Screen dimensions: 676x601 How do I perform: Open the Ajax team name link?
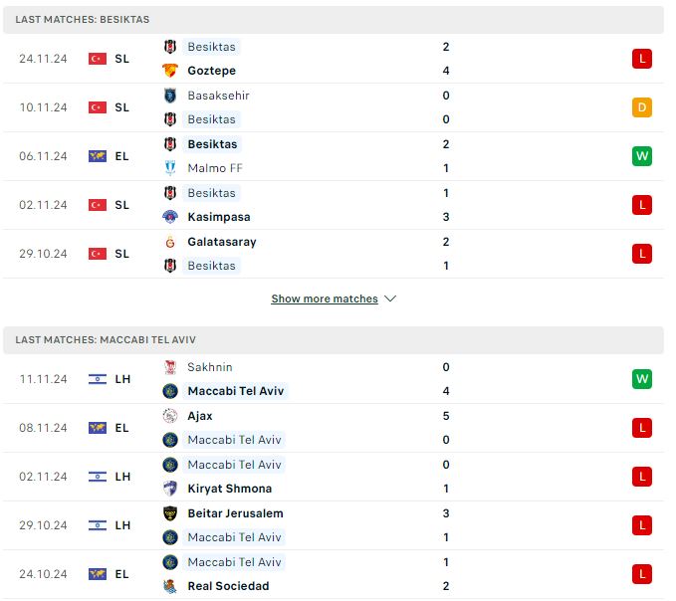coord(200,416)
